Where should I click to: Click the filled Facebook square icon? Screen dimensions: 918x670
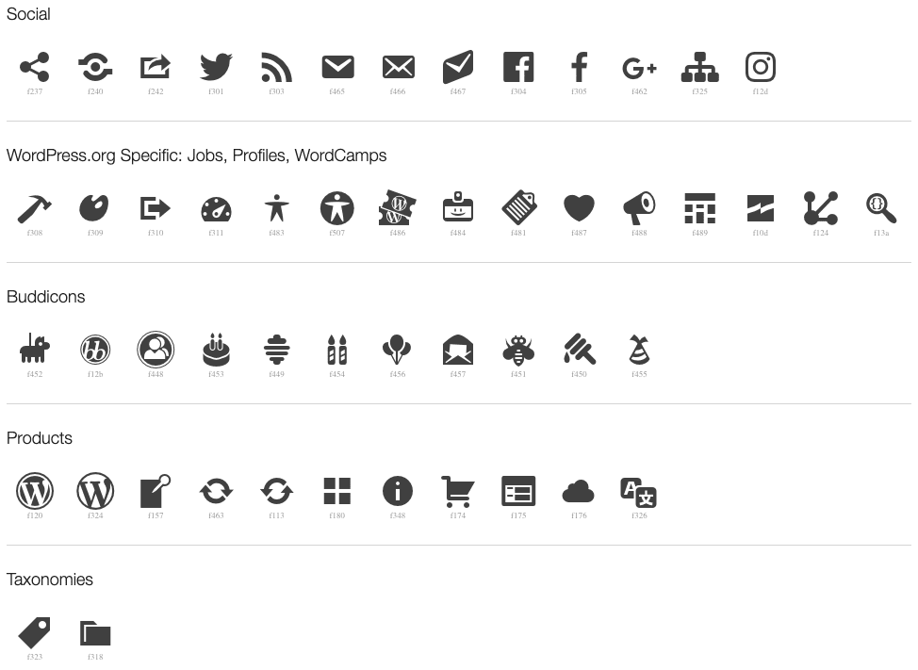click(x=518, y=67)
